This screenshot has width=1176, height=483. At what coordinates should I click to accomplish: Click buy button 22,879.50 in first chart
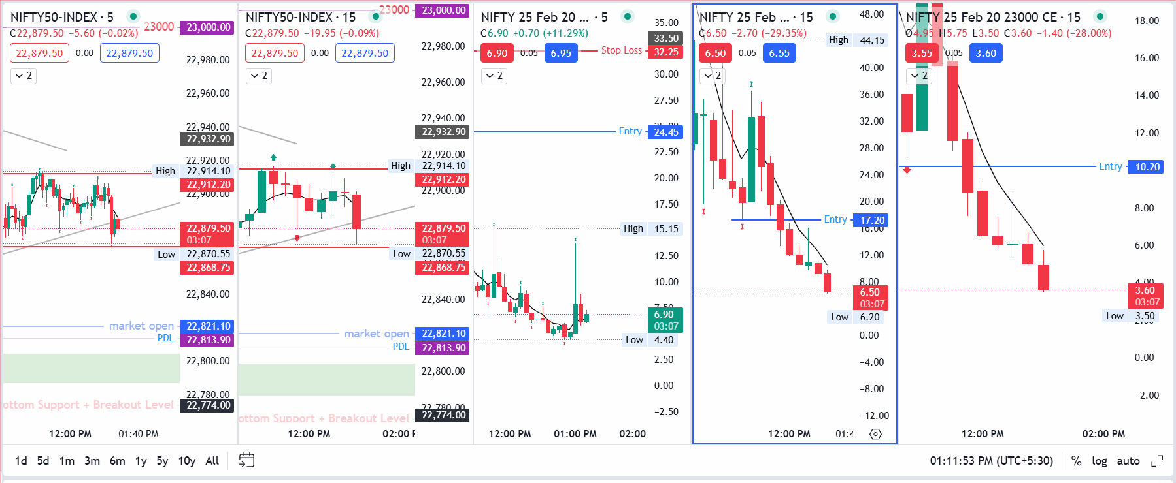[x=129, y=53]
